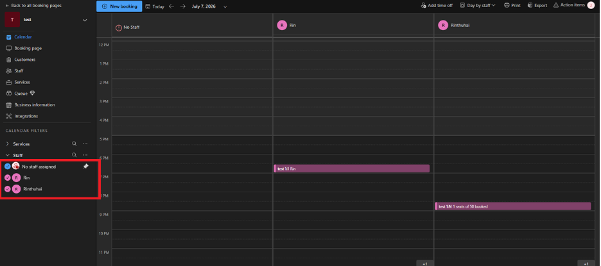The width and height of the screenshot is (601, 266).
Task: Click the Booking page monitor icon
Action: pos(9,49)
